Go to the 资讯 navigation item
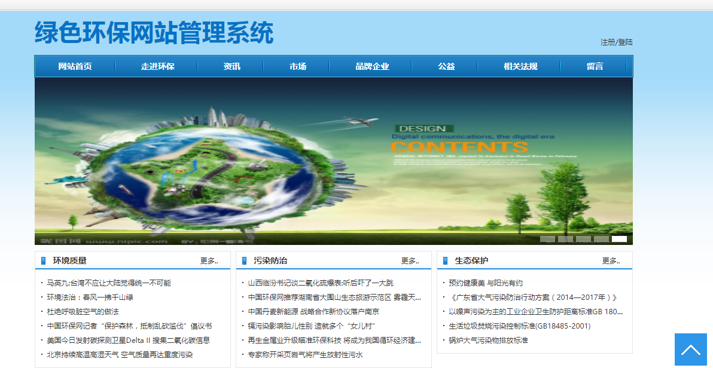This screenshot has height=368, width=713. coord(231,66)
